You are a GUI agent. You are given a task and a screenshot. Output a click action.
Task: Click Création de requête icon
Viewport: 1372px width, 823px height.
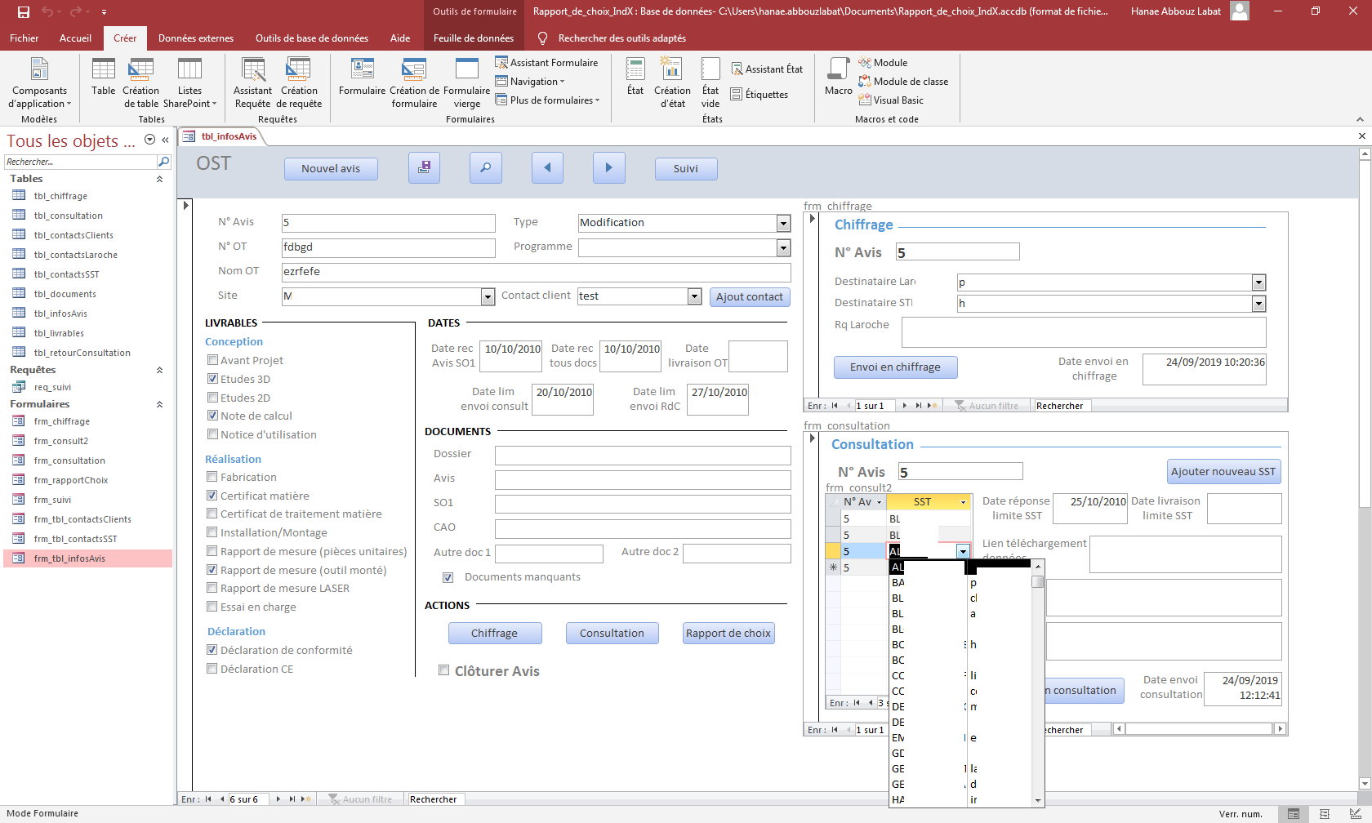[299, 82]
